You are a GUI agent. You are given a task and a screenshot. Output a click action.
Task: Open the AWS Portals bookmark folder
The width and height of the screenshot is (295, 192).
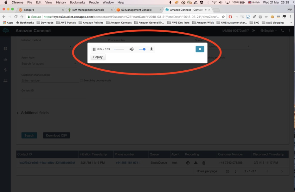(x=66, y=22)
